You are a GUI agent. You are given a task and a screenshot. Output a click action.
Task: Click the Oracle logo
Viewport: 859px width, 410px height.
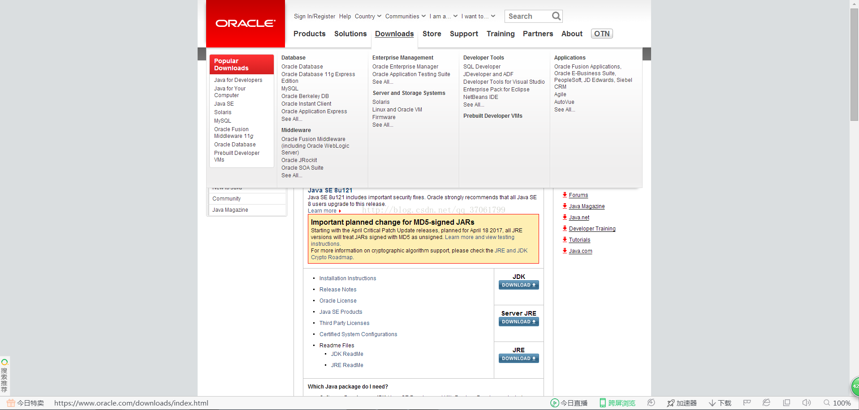[246, 23]
